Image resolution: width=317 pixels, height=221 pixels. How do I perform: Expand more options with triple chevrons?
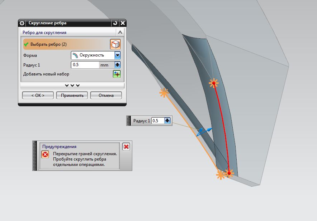[72, 85]
